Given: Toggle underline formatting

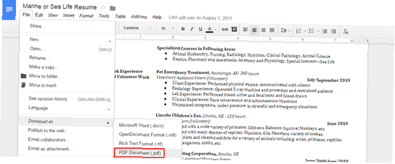Looking at the screenshot, I should click(x=201, y=29).
